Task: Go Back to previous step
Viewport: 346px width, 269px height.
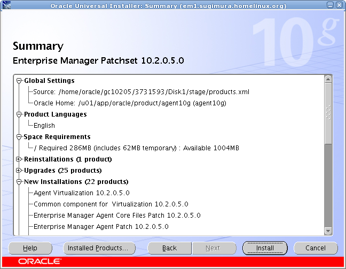Action: click(x=169, y=248)
